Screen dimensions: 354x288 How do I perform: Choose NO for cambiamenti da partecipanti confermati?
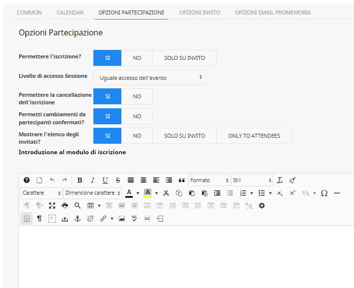[137, 116]
